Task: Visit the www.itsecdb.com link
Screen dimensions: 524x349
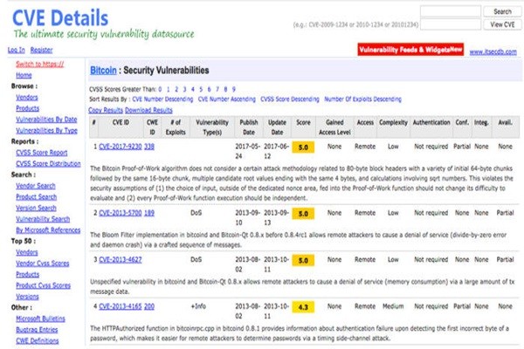Action: (x=493, y=51)
